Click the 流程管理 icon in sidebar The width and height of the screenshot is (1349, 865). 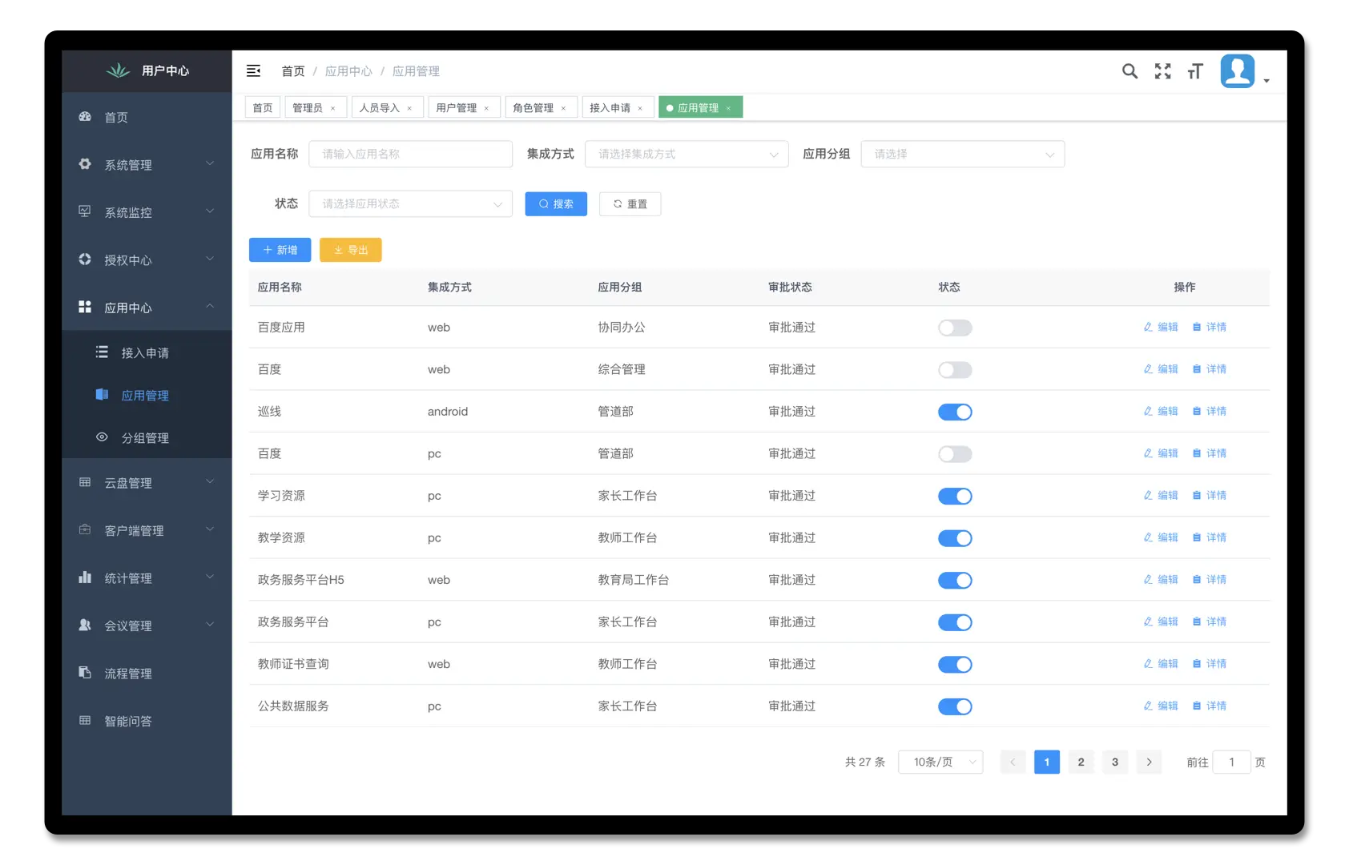[x=85, y=673]
